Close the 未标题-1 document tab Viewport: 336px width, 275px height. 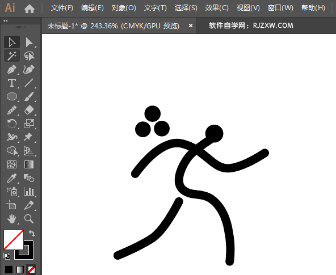[x=191, y=26]
